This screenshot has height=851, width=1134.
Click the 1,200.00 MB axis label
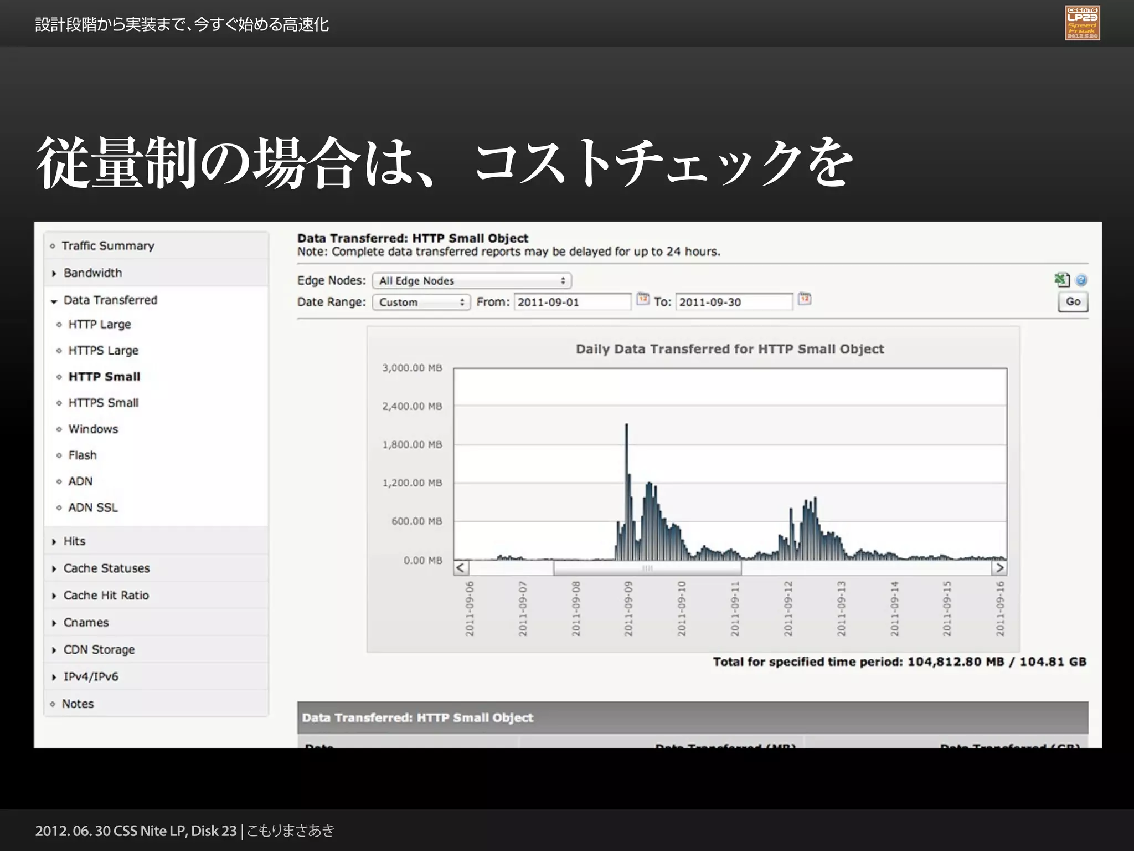tap(412, 483)
